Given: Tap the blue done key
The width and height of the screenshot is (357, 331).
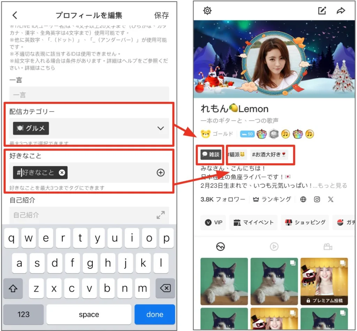Looking at the screenshot, I should point(155,314).
